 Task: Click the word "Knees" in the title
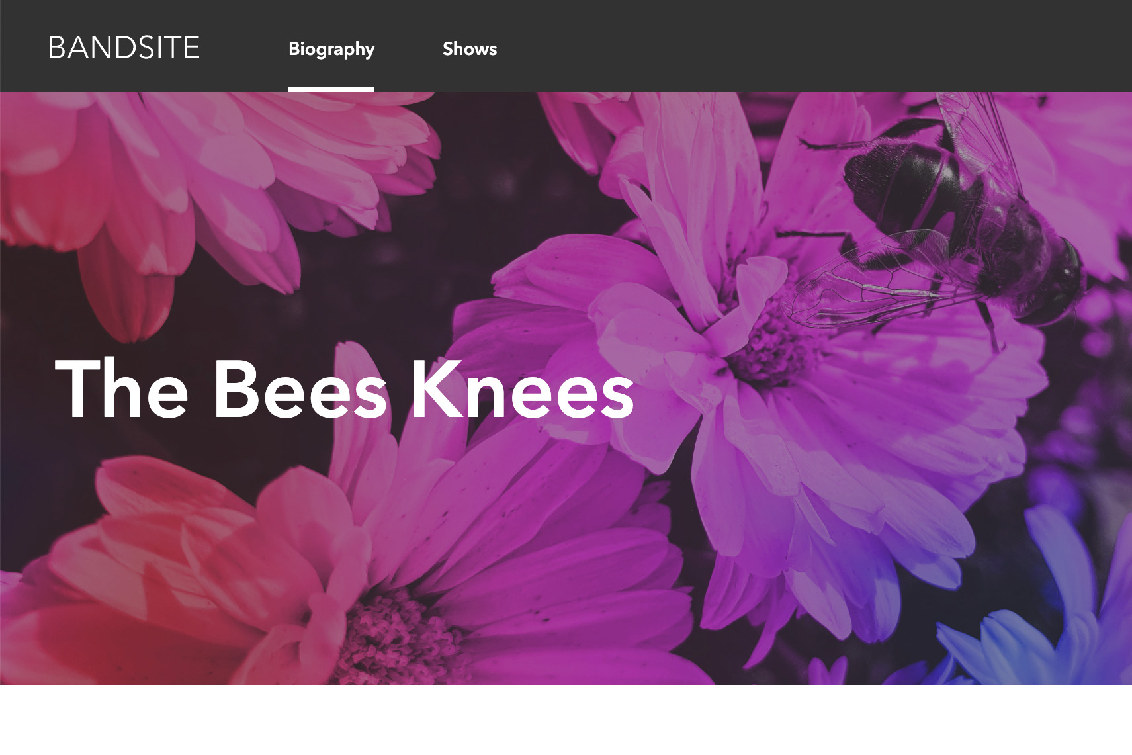pyautogui.click(x=522, y=389)
